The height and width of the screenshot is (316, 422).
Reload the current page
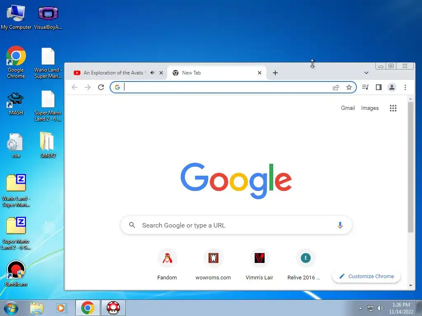click(101, 87)
